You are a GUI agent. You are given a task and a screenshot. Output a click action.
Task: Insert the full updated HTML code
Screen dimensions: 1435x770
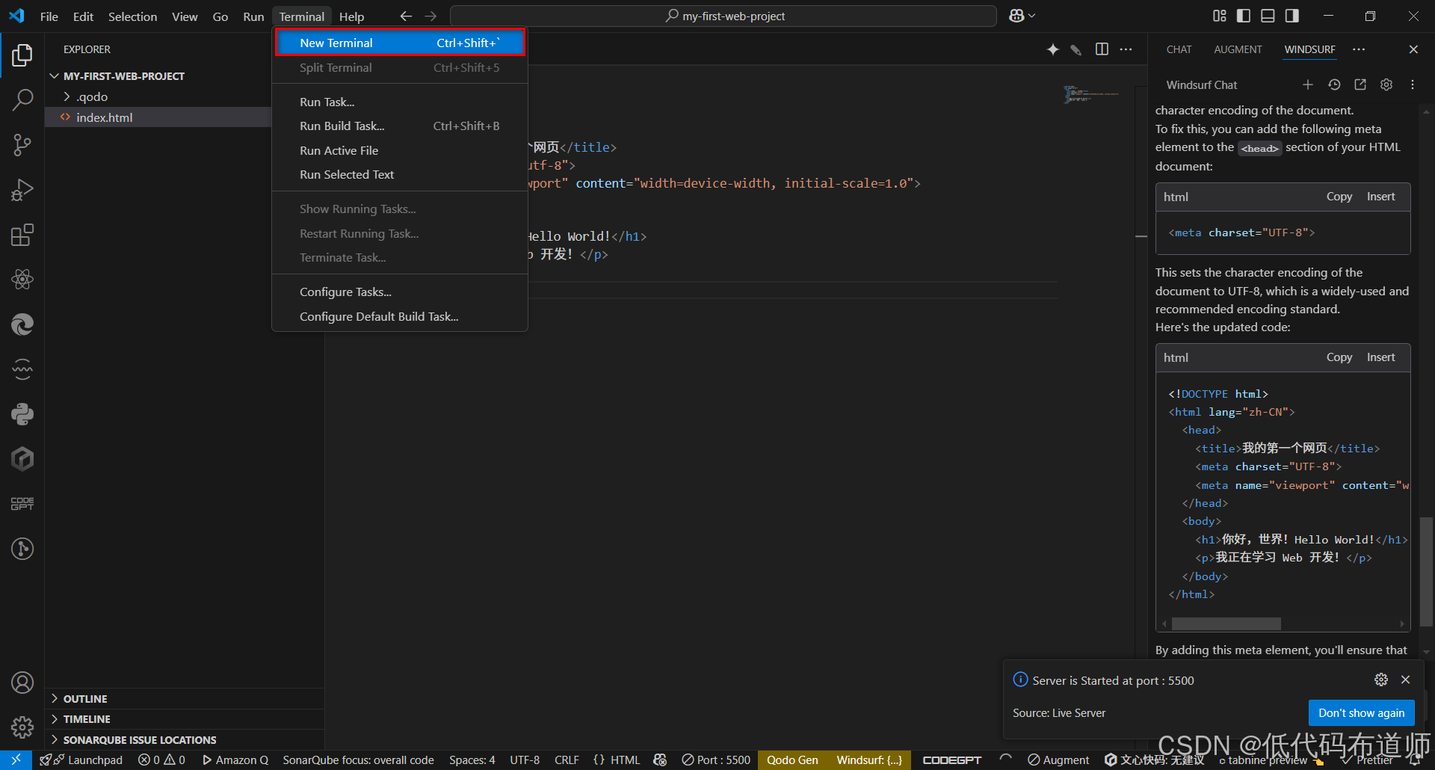(1380, 357)
